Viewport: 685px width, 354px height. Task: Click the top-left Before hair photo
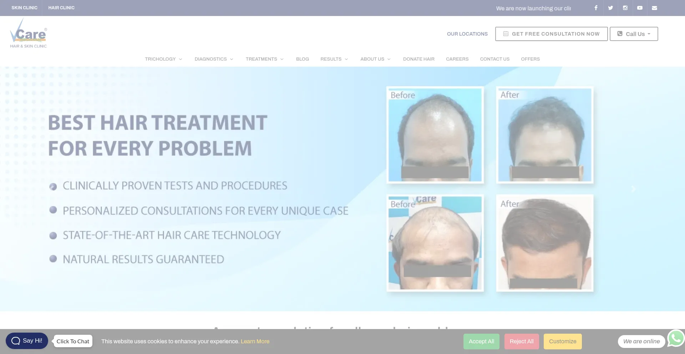coord(435,135)
